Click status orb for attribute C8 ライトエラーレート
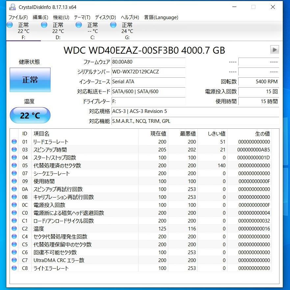290x290 pixels. tap(14, 268)
